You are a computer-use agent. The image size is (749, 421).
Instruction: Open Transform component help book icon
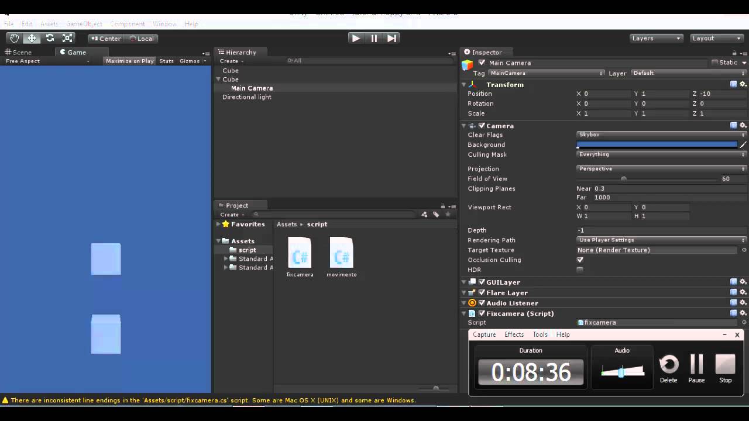point(734,84)
